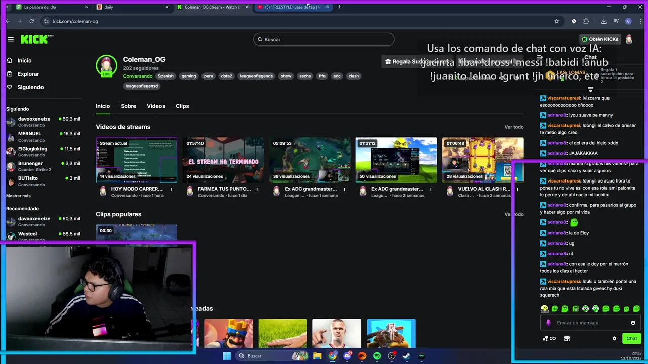This screenshot has width=648, height=364.
Task: Click the KICK logo
Action: click(36, 39)
